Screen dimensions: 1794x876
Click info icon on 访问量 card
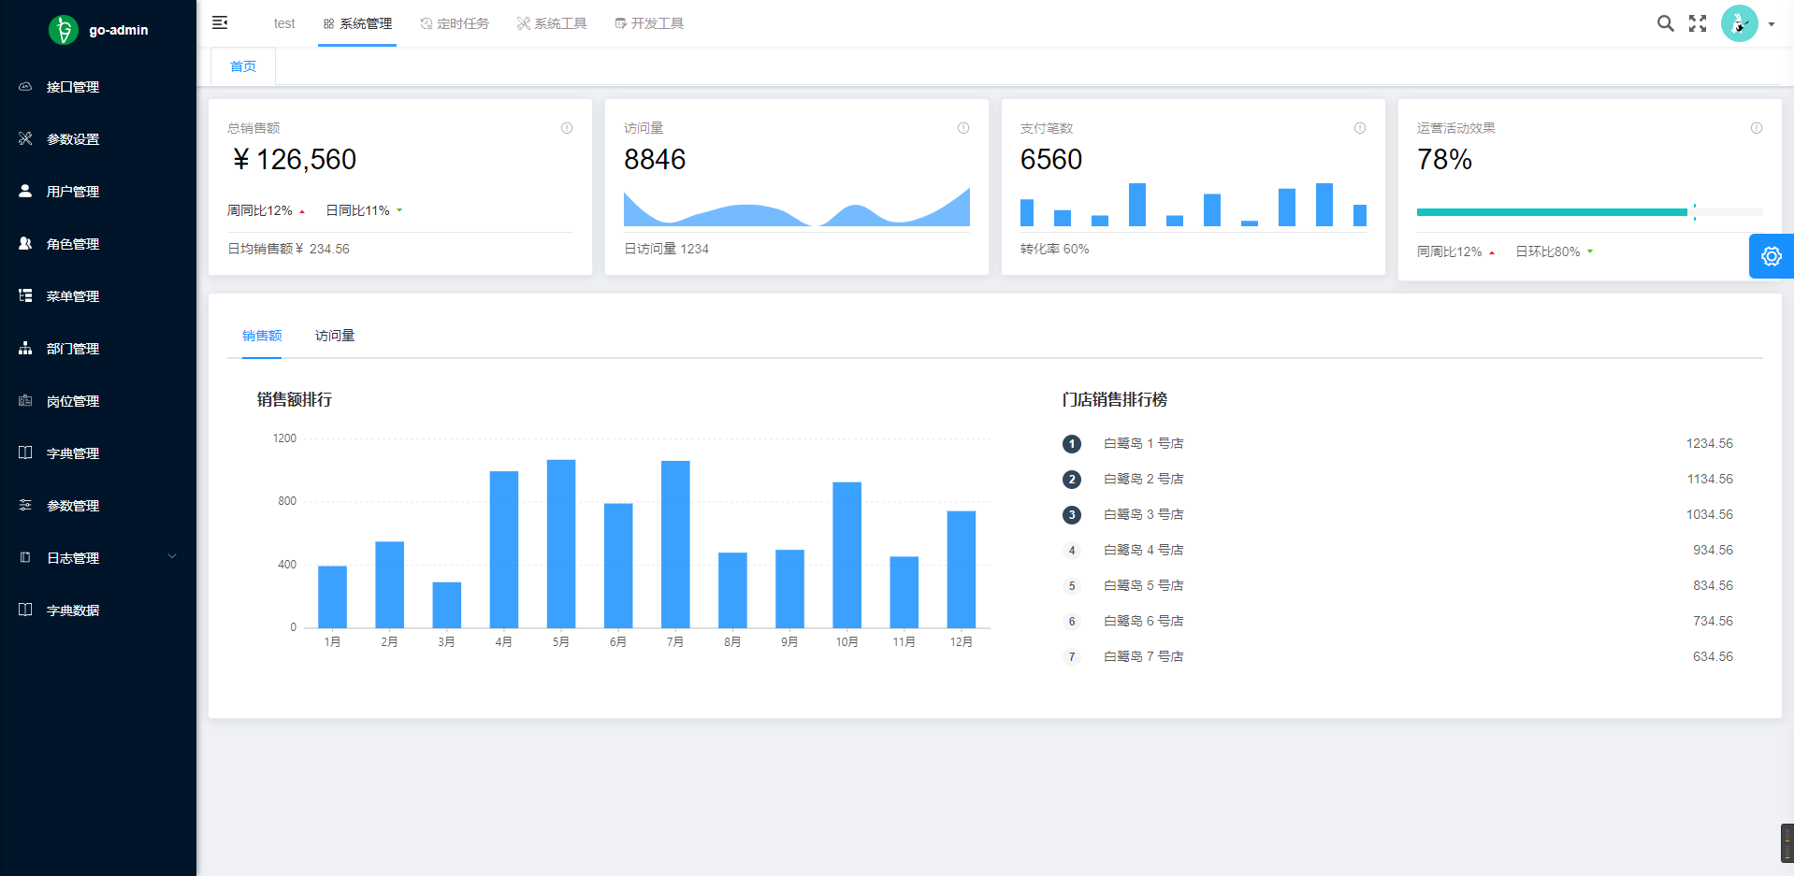[x=963, y=128]
